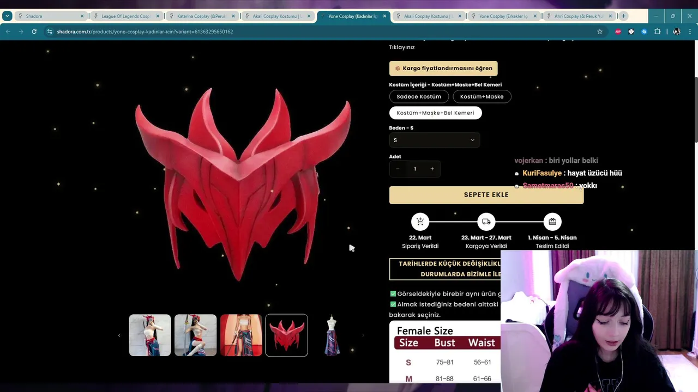Show previous product thumbnails arrow
Screen dimensions: 698x392
(x=119, y=335)
